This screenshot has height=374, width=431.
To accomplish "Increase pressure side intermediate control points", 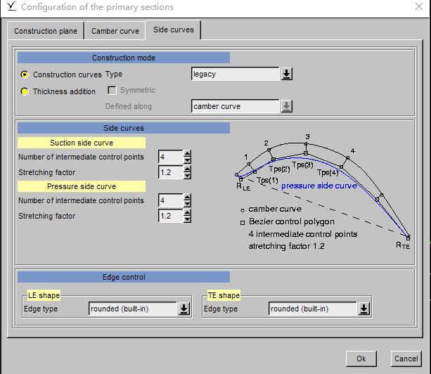I will point(187,198).
